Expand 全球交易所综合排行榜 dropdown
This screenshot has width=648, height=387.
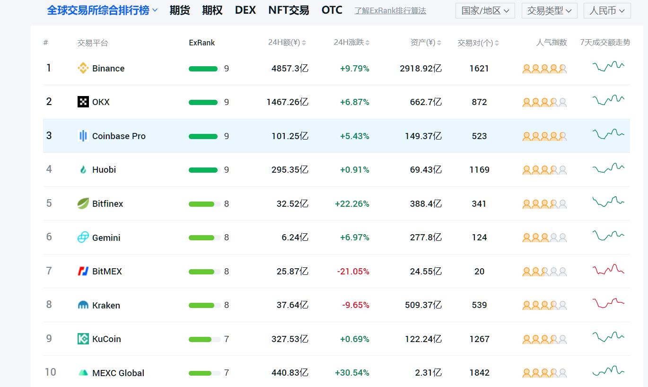(102, 10)
